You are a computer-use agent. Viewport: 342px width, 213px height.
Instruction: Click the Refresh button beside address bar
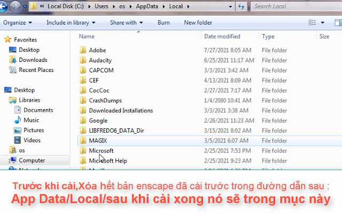[241, 6]
